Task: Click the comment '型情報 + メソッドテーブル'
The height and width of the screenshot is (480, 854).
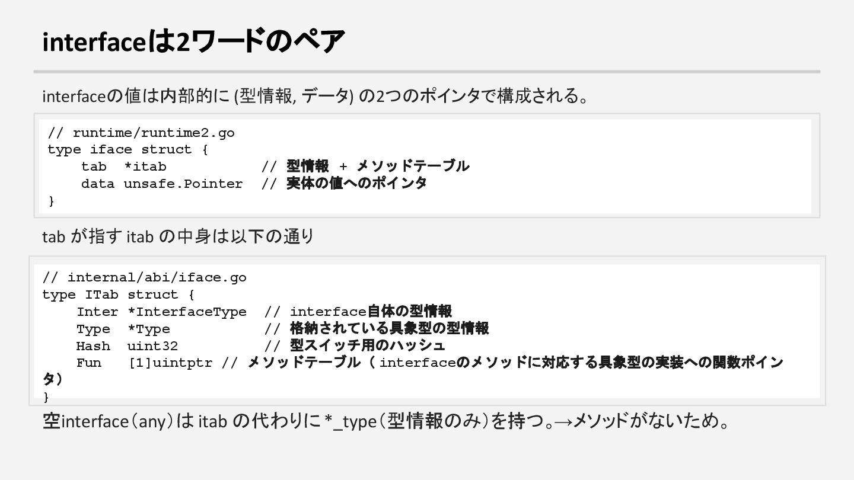Action: tap(377, 167)
